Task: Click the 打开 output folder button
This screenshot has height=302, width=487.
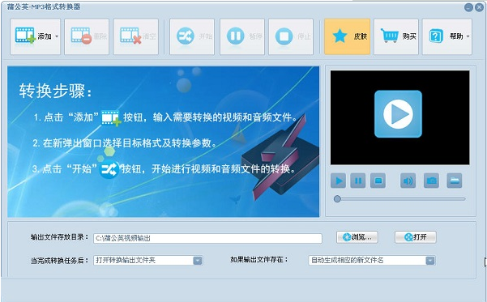Action: tap(416, 237)
